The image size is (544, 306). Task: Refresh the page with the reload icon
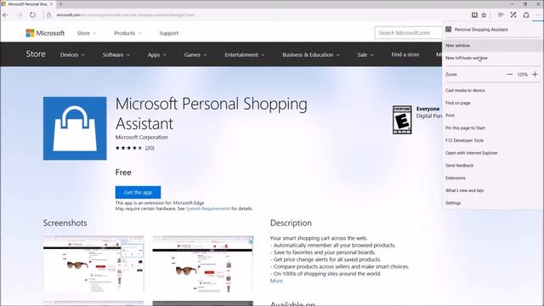32,15
